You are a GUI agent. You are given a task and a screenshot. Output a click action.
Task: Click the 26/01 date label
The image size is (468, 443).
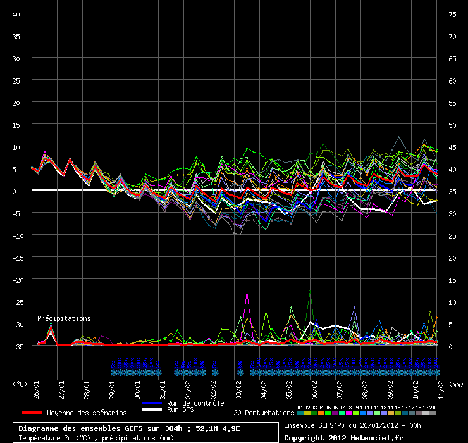[36, 390]
